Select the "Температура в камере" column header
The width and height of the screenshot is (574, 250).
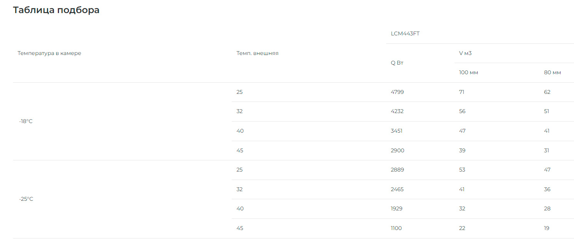[49, 53]
